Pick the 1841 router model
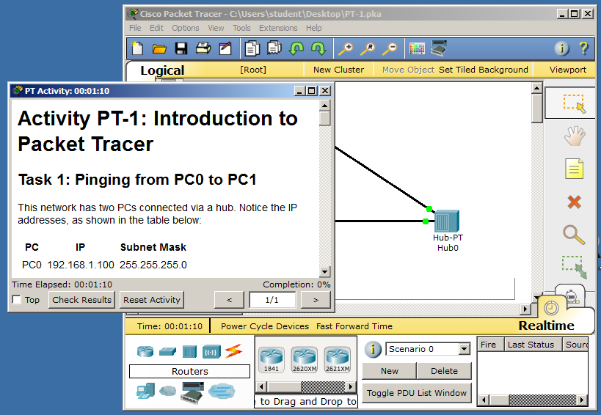601x415 pixels. 272,359
